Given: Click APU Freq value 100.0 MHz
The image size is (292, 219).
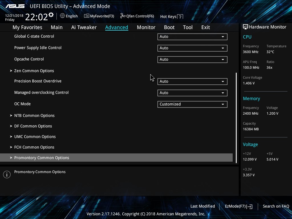Looking at the screenshot, I should click(251, 68).
